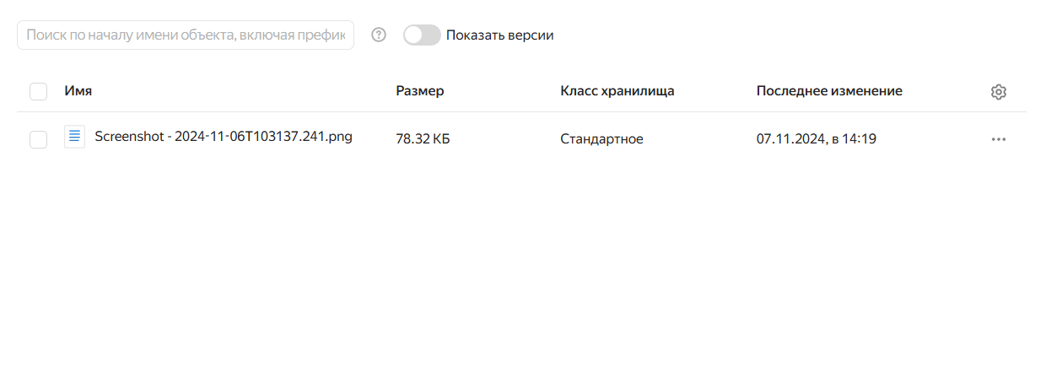This screenshot has width=1046, height=368.
Task: Open table column settings gear
Action: [999, 92]
